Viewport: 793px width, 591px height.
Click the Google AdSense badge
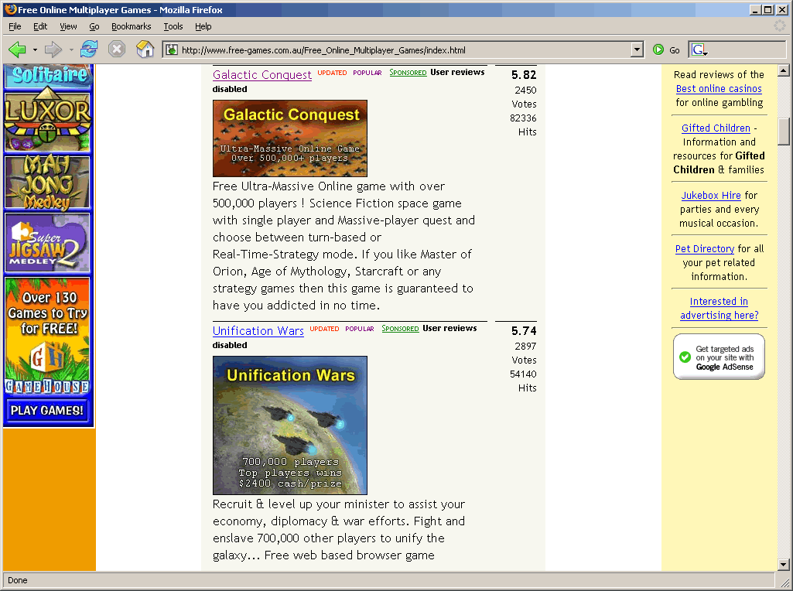719,357
